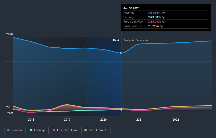Click the €46.834m revenue value

pos(154,13)
